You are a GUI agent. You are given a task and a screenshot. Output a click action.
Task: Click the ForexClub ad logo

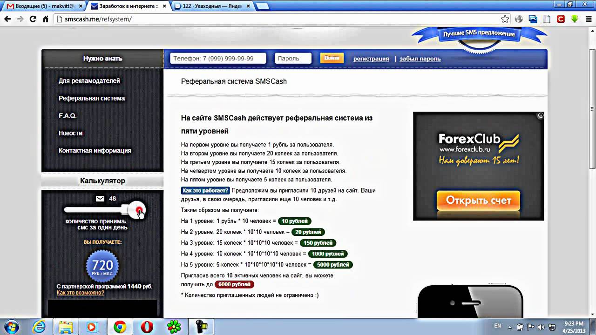(478, 143)
